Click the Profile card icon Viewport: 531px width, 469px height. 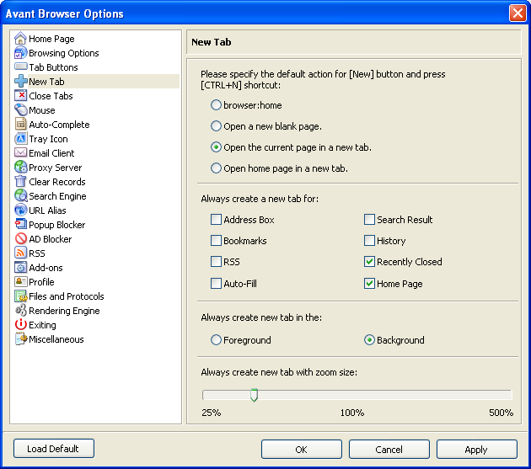point(20,281)
